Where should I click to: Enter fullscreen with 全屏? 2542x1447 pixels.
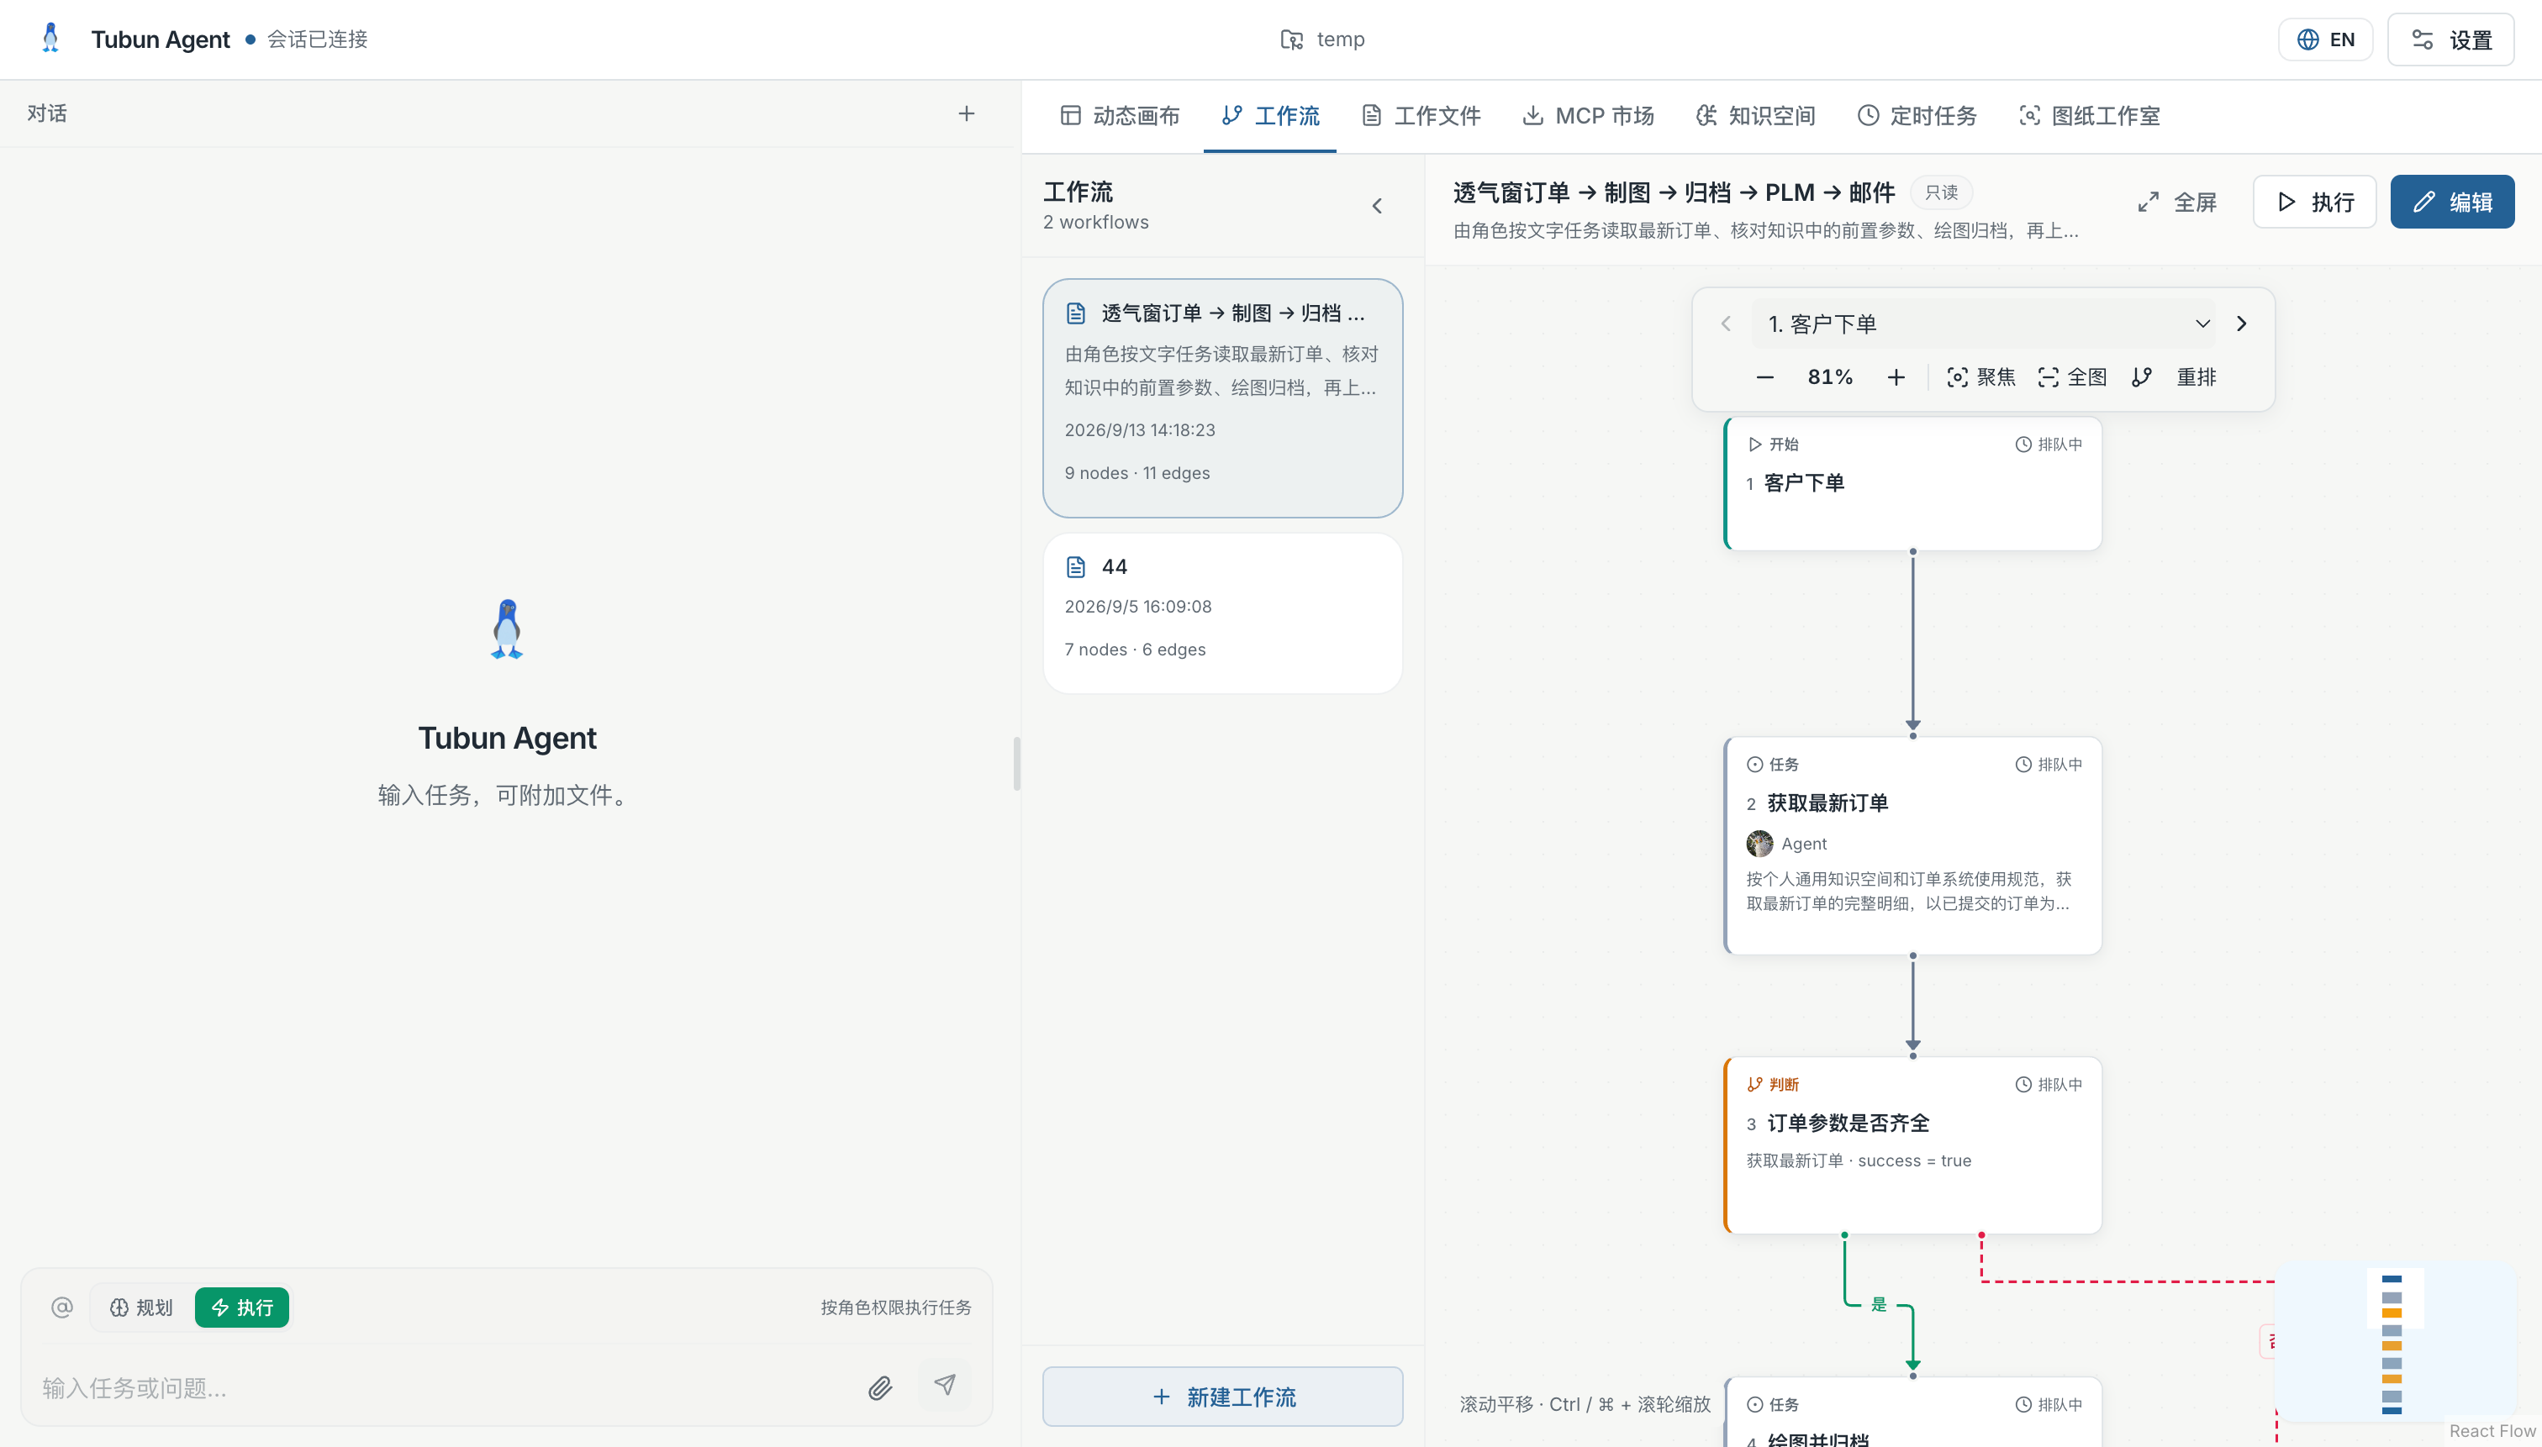coord(2177,202)
